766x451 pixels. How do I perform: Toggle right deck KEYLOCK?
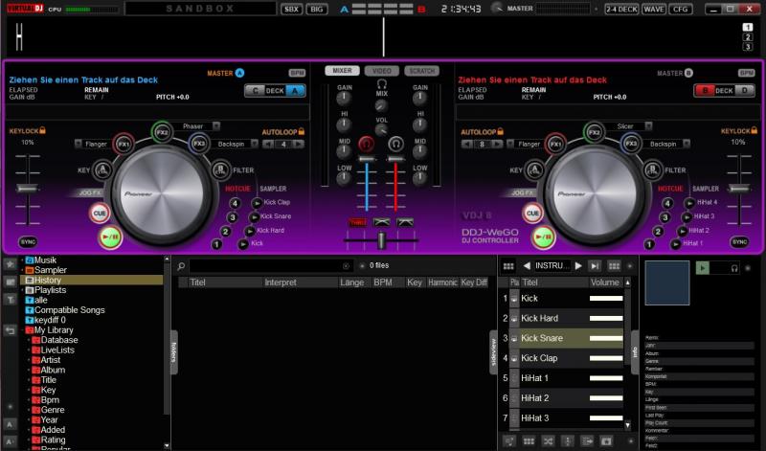click(738, 131)
